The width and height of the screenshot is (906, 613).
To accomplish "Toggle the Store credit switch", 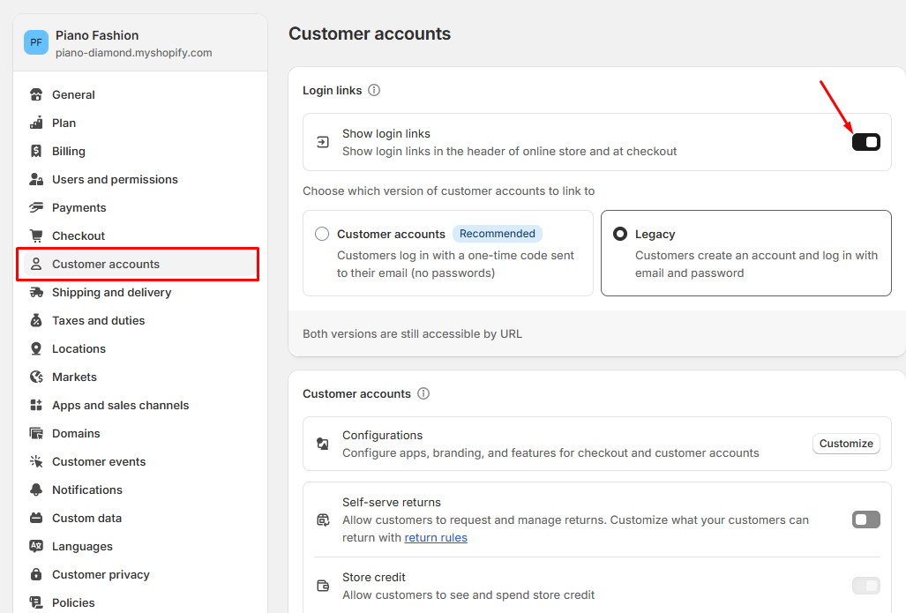I will pos(865,586).
